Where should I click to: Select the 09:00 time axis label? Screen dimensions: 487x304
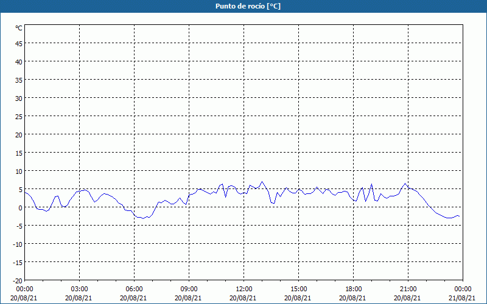point(189,289)
